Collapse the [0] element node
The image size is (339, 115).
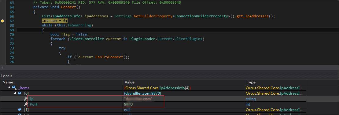(x=15, y=93)
